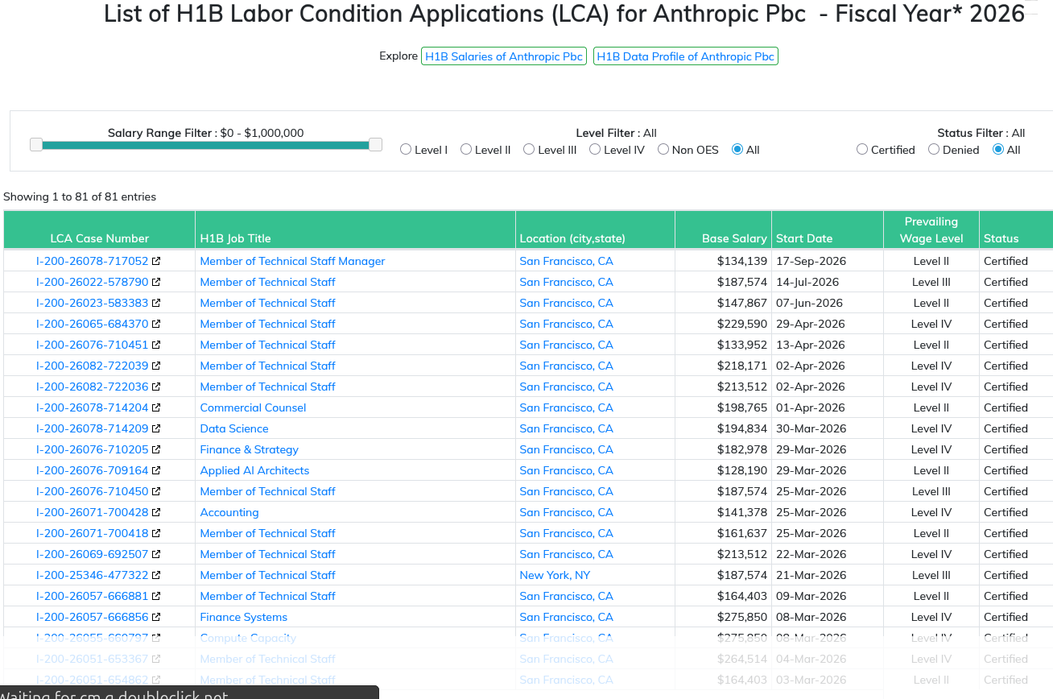The width and height of the screenshot is (1053, 699).
Task: Click the salary slider's maximum handle
Action: pyautogui.click(x=375, y=144)
